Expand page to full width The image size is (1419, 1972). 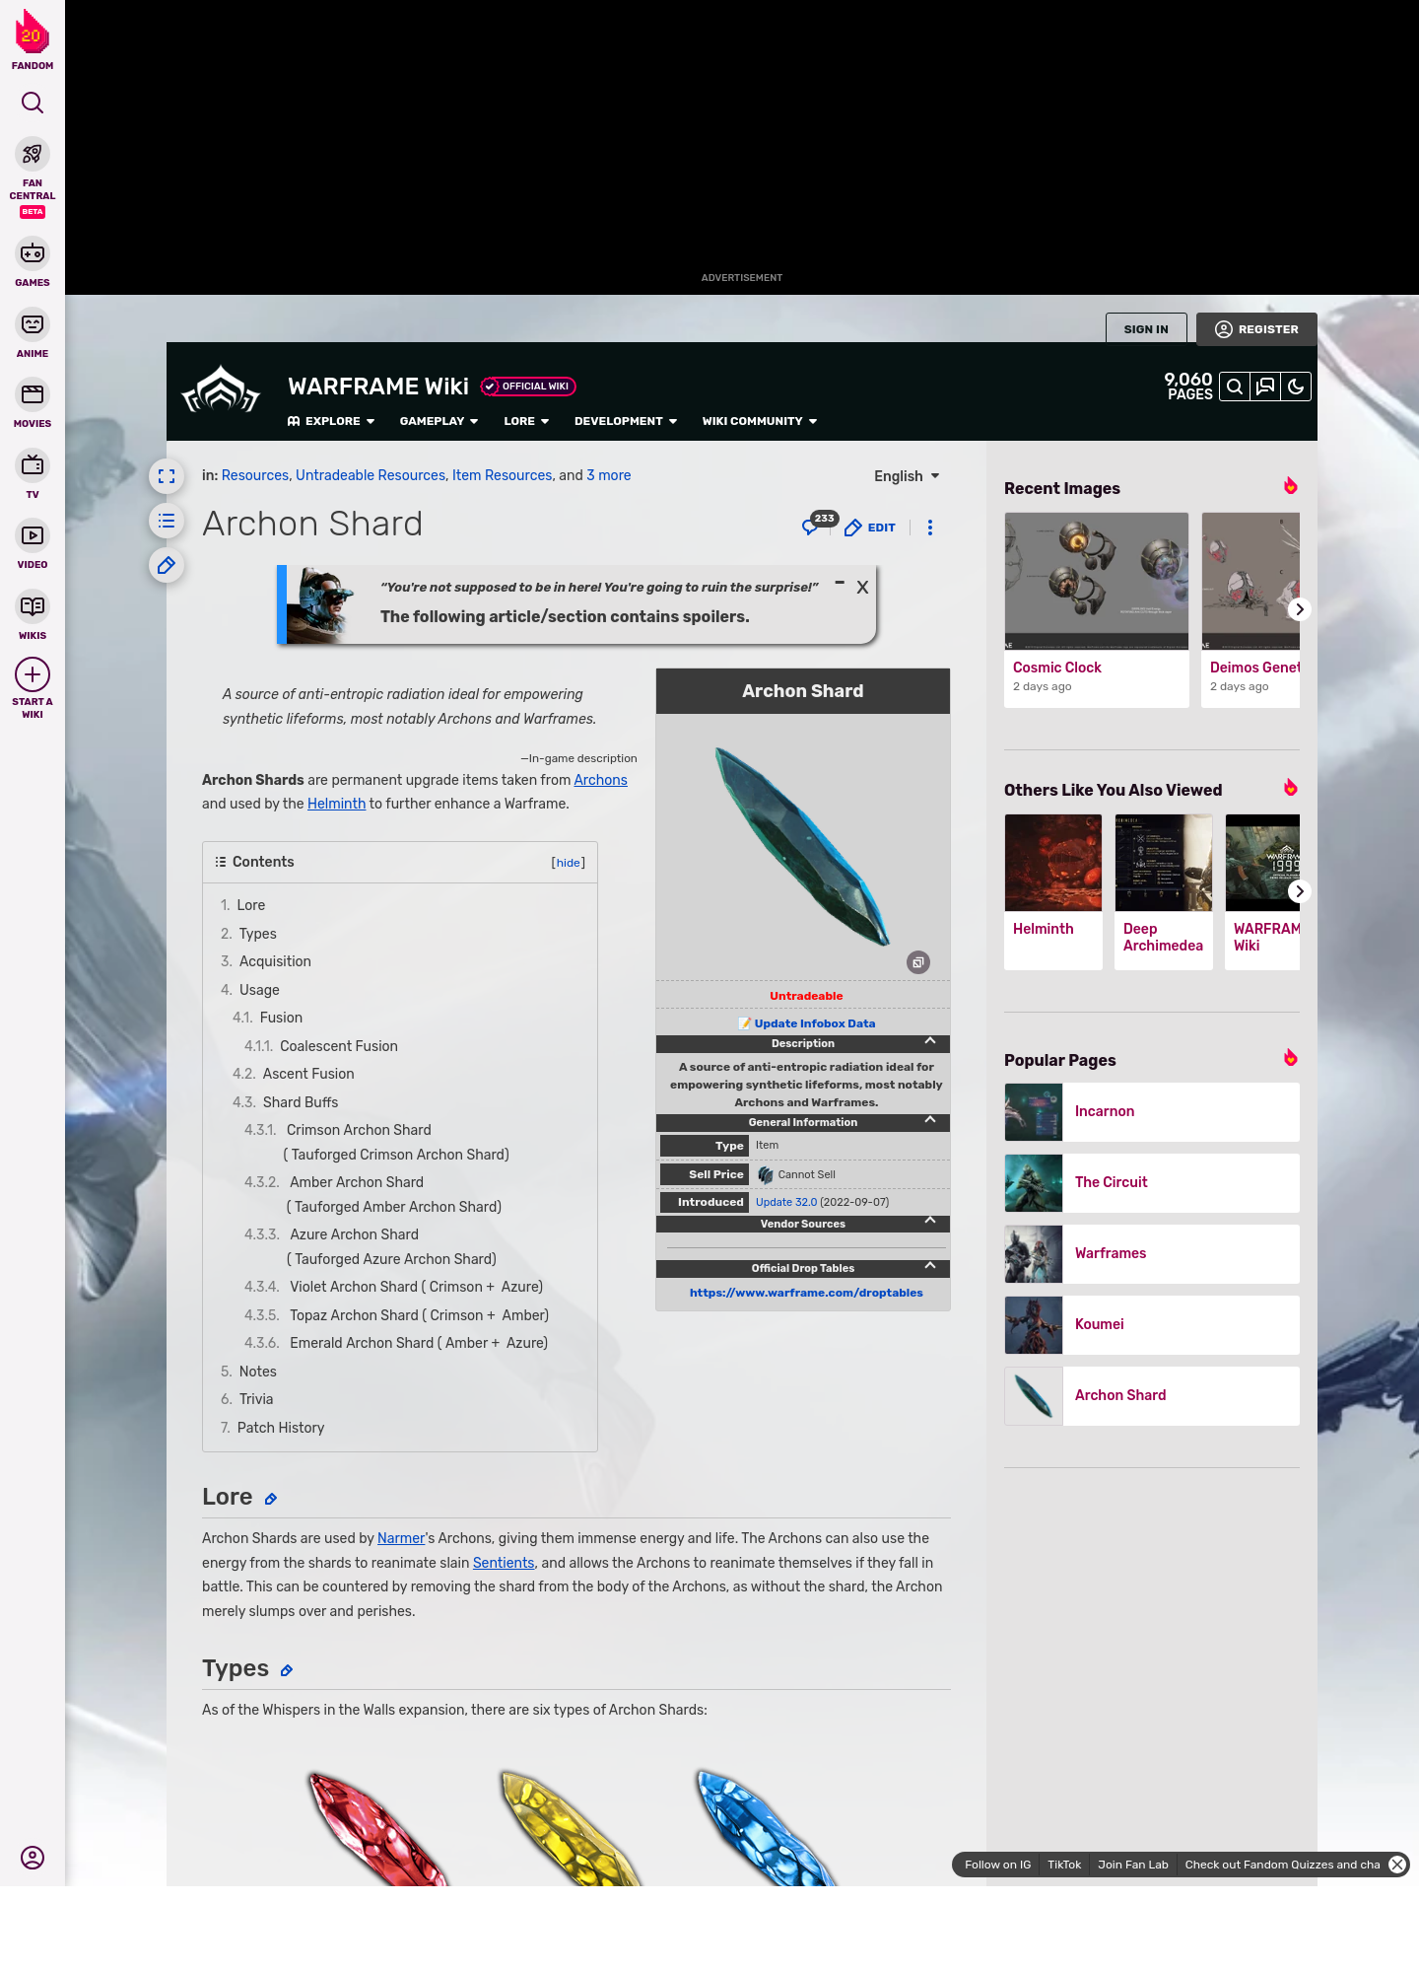[167, 476]
